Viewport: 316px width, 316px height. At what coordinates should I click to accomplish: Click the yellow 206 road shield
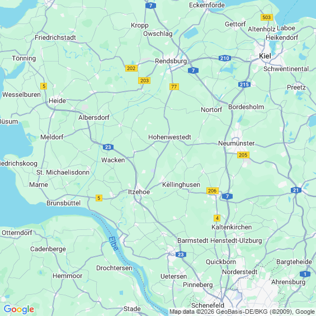(212, 191)
